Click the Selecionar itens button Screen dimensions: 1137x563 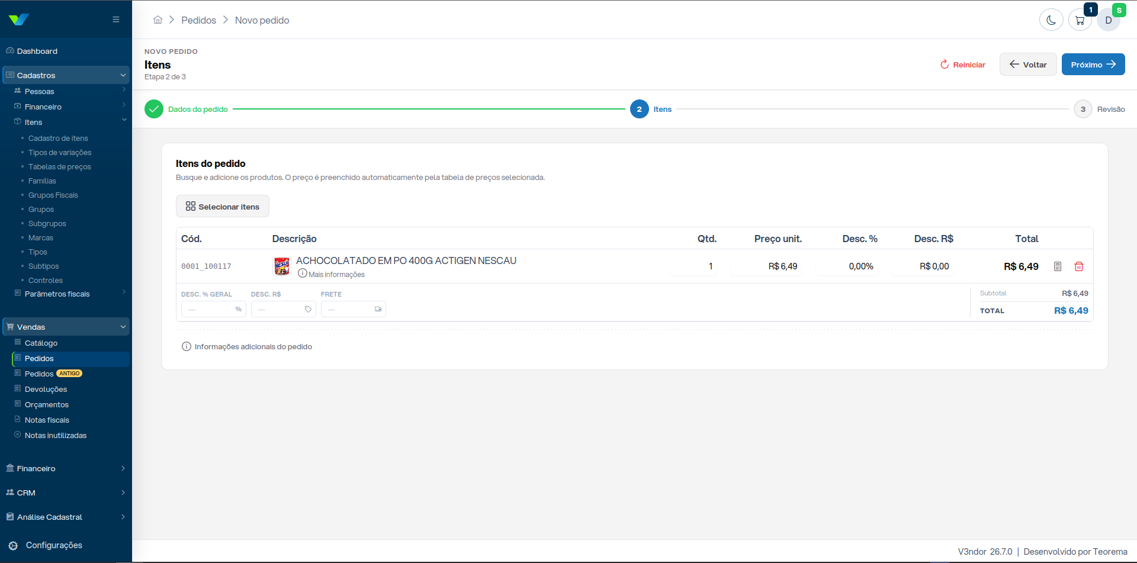pyautogui.click(x=223, y=206)
